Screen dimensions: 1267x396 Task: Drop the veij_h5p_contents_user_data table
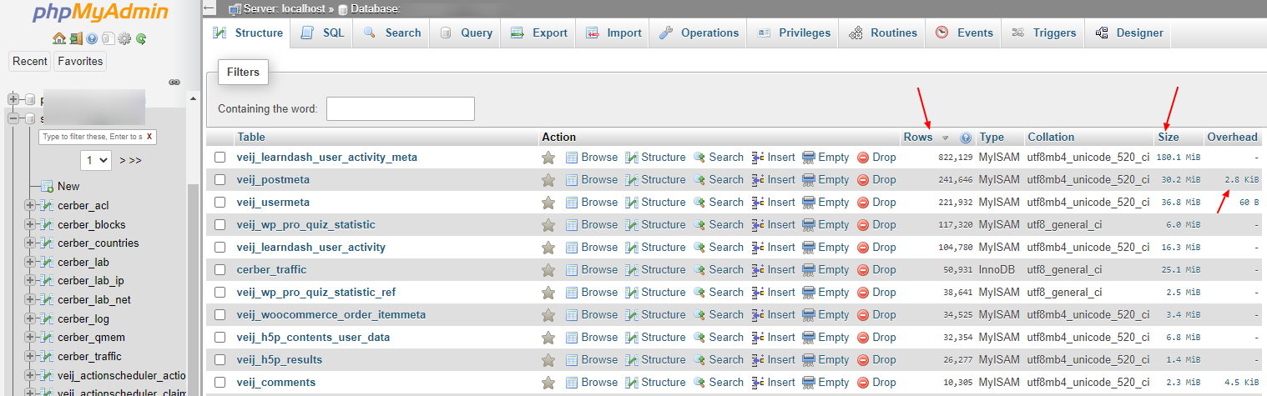pos(876,338)
